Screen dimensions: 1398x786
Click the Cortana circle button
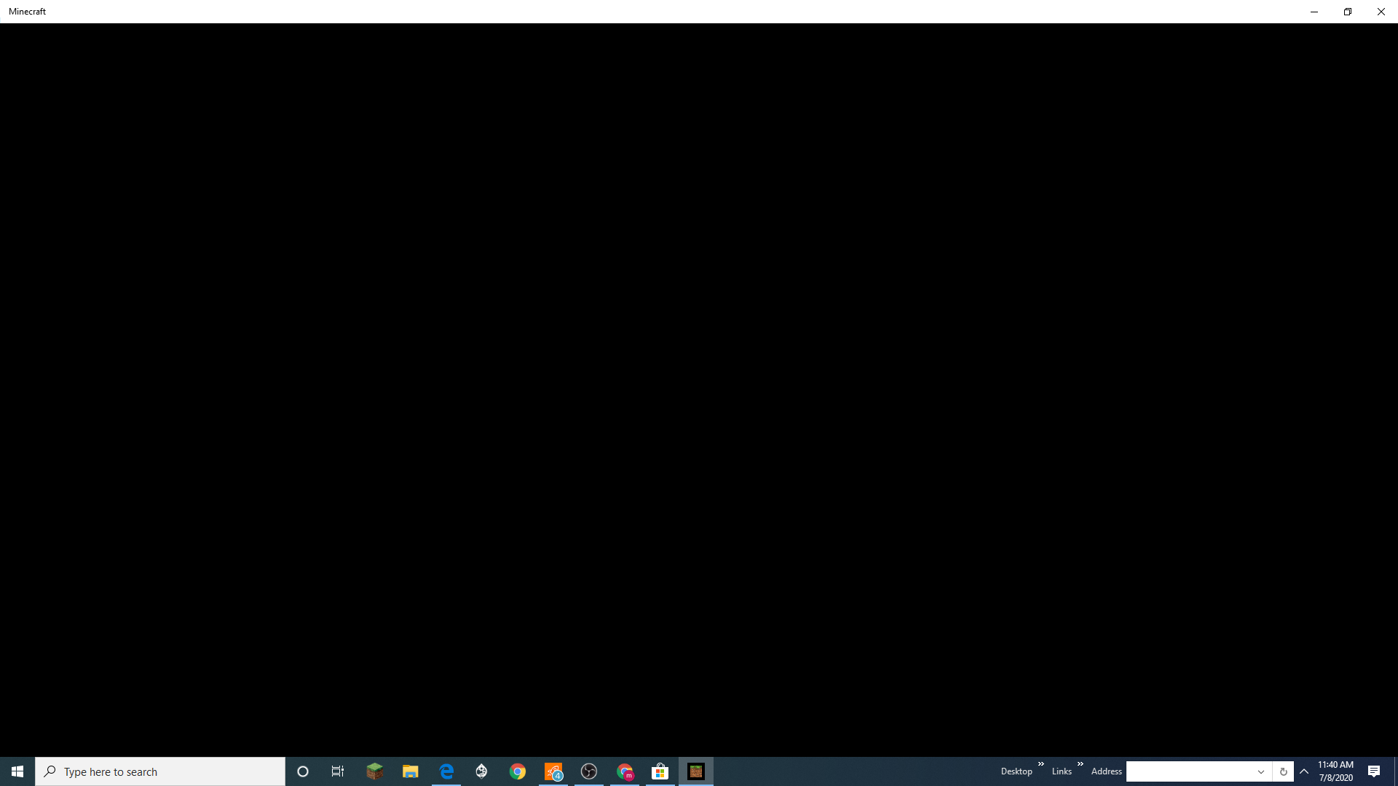coord(303,771)
